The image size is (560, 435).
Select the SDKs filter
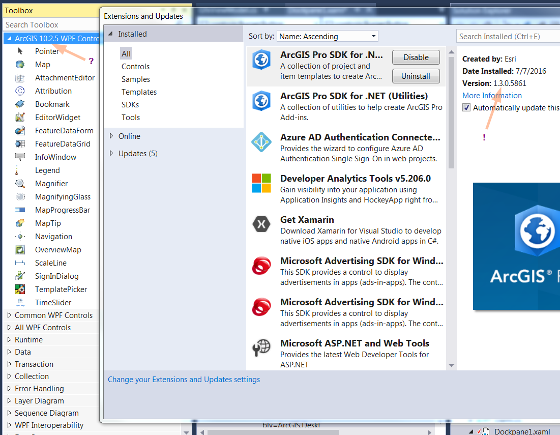(130, 105)
